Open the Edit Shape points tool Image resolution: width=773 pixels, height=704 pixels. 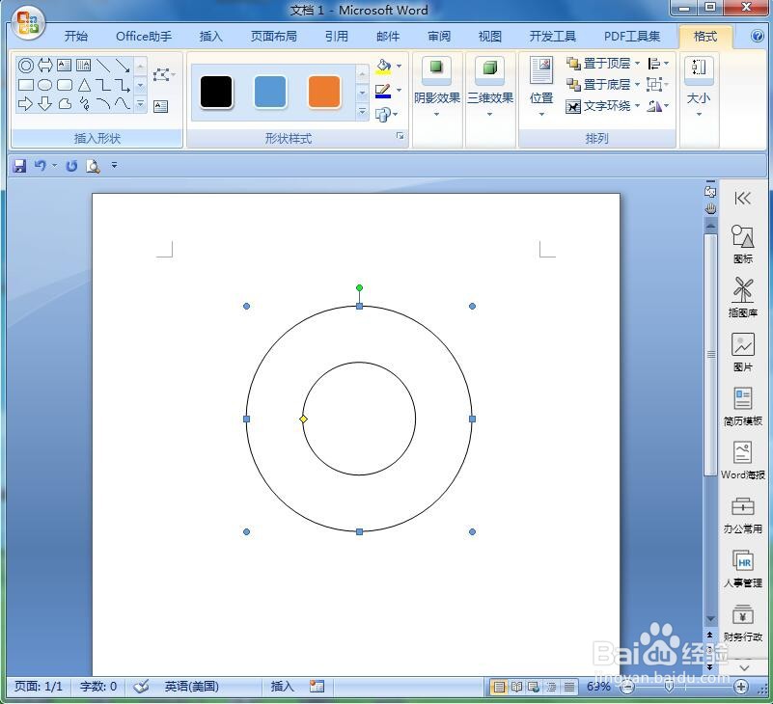click(161, 75)
